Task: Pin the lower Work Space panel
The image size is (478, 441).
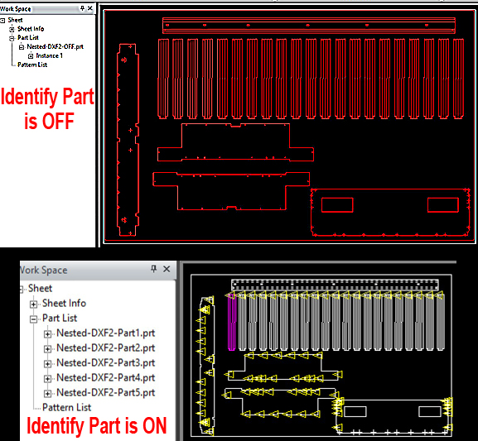Action: click(153, 269)
